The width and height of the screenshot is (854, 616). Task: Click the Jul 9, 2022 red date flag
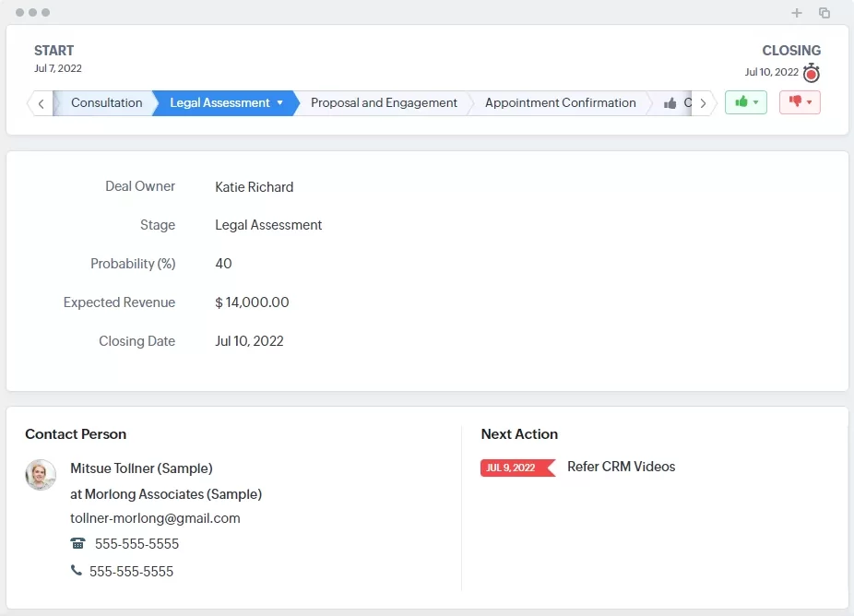515,468
